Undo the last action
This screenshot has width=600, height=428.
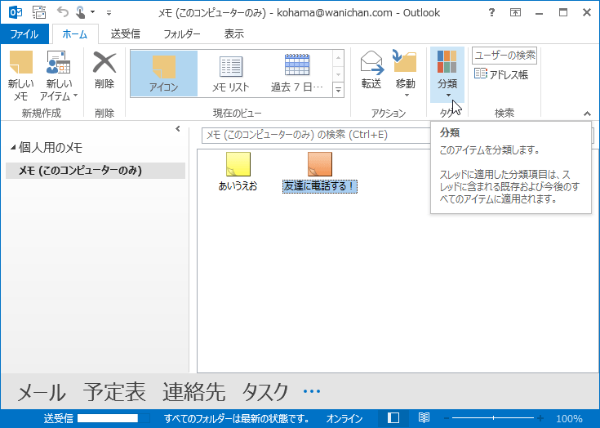pos(62,12)
